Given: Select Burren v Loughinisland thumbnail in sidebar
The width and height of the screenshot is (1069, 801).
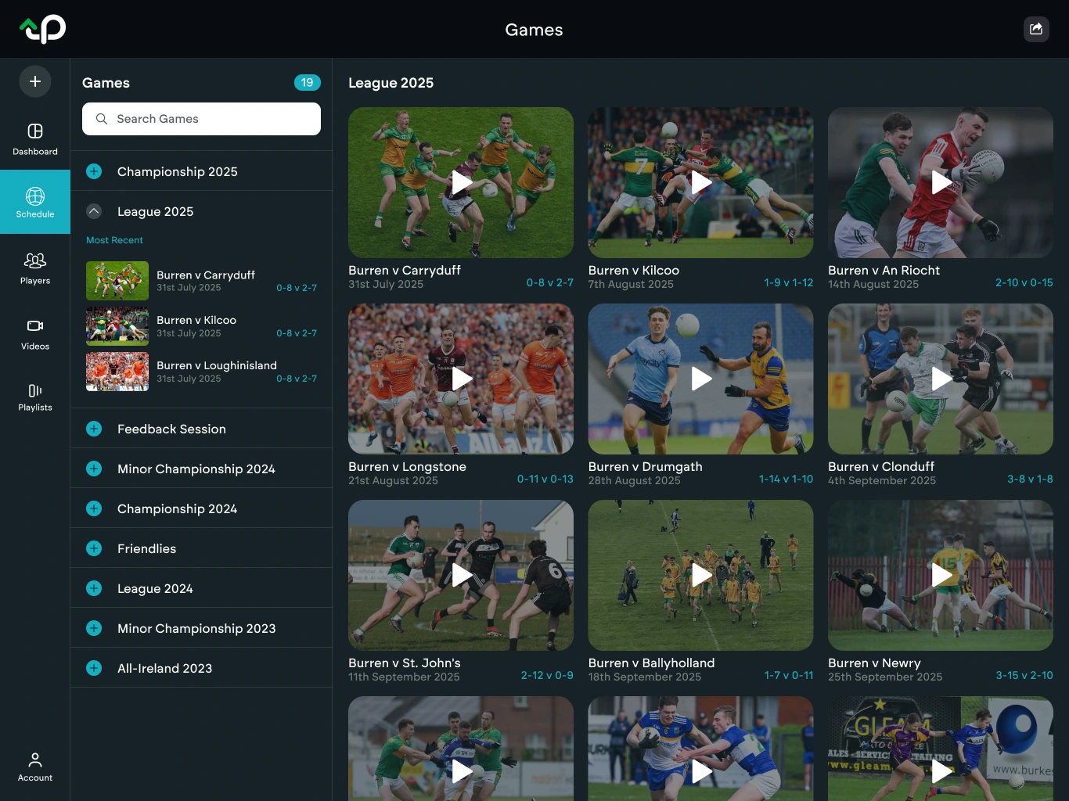Looking at the screenshot, I should [117, 372].
